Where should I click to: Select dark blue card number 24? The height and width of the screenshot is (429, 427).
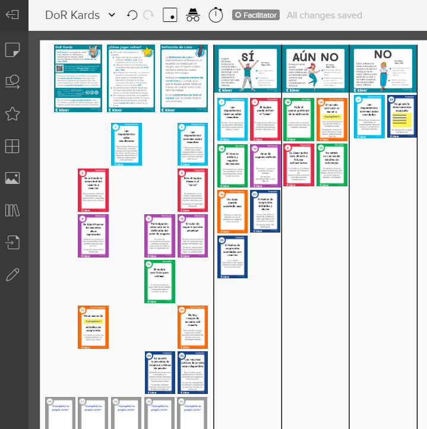point(160,373)
